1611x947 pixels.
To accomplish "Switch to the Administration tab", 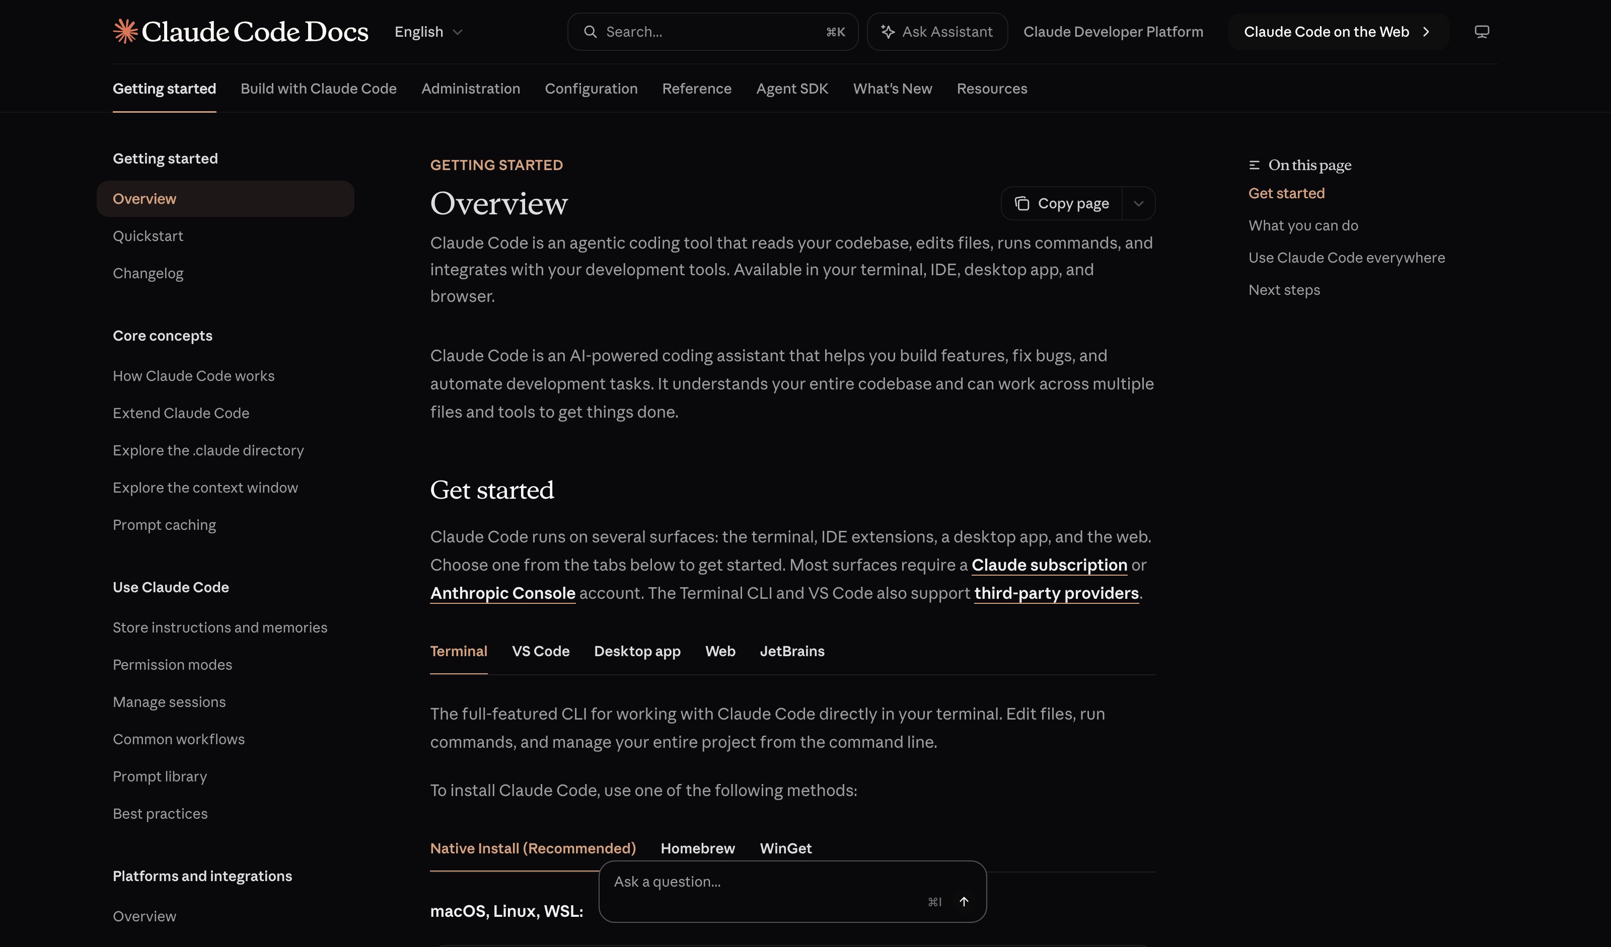I will [471, 88].
